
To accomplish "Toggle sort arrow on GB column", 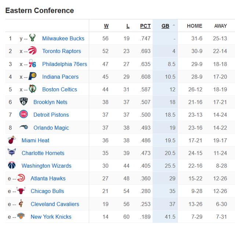I will point(174,25).
